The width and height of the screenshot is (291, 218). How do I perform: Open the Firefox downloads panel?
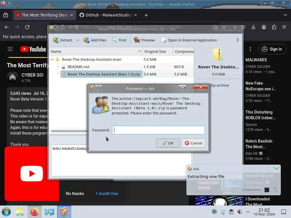pos(253,27)
